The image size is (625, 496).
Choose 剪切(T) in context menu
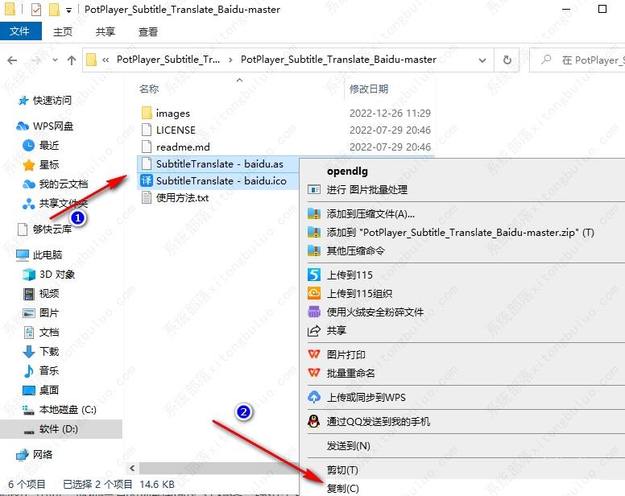coord(342,470)
